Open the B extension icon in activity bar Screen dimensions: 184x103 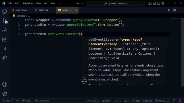click(x=5, y=48)
